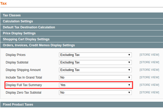The height and width of the screenshot is (110, 163).
Task: Open the Display Full Tax Summary dropdown
Action: click(95, 85)
